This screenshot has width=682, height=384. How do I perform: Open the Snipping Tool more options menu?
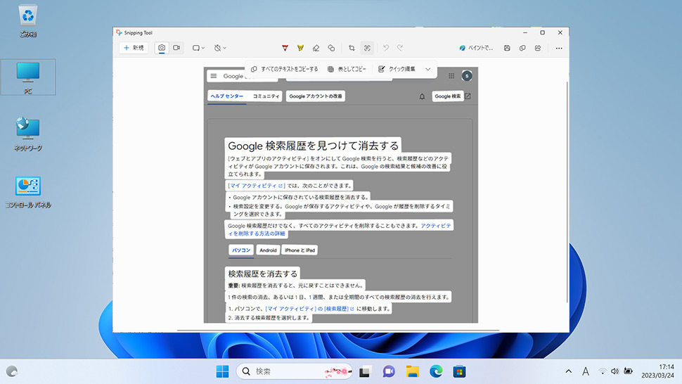tap(559, 48)
